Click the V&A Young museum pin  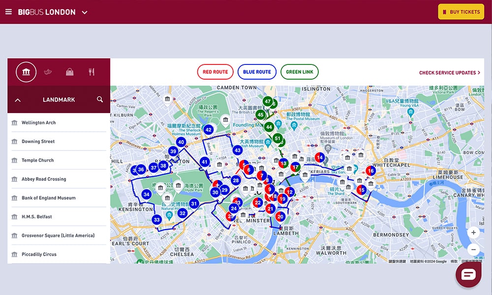[410, 113]
